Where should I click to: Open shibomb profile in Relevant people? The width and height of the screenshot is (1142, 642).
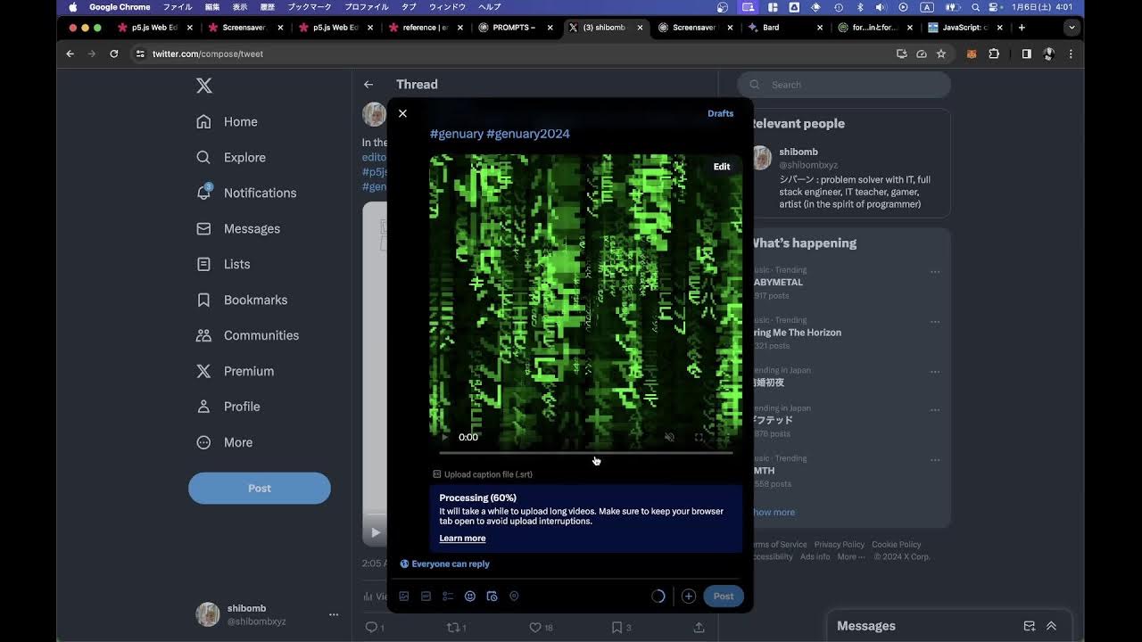pos(799,152)
